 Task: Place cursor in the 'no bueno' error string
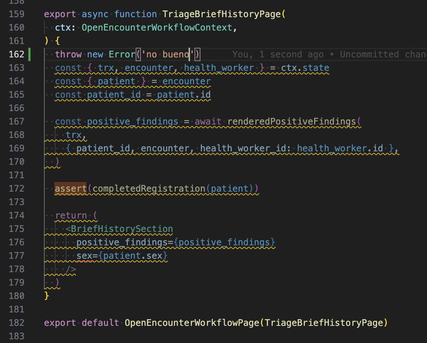pyautogui.click(x=168, y=54)
